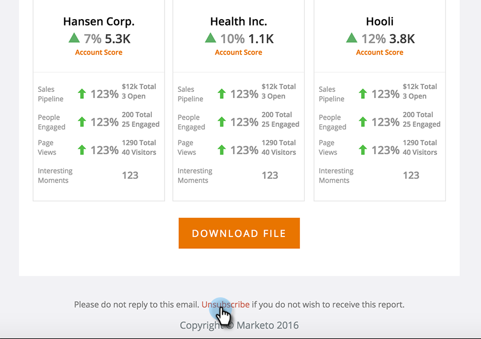Image resolution: width=481 pixels, height=339 pixels.
Task: Click Hansen Corp. 5.3K score value
Action: click(x=118, y=39)
